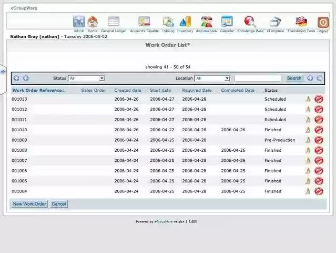The width and height of the screenshot is (336, 253).
Task: Open the Calendar icon
Action: coord(227,22)
